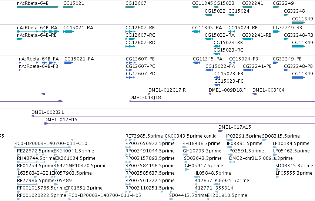
Task: Click transcript CG15021-RA
Action: (x=78, y=28)
